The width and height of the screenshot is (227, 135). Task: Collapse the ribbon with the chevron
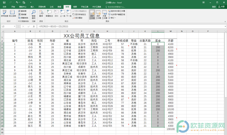click(225, 22)
